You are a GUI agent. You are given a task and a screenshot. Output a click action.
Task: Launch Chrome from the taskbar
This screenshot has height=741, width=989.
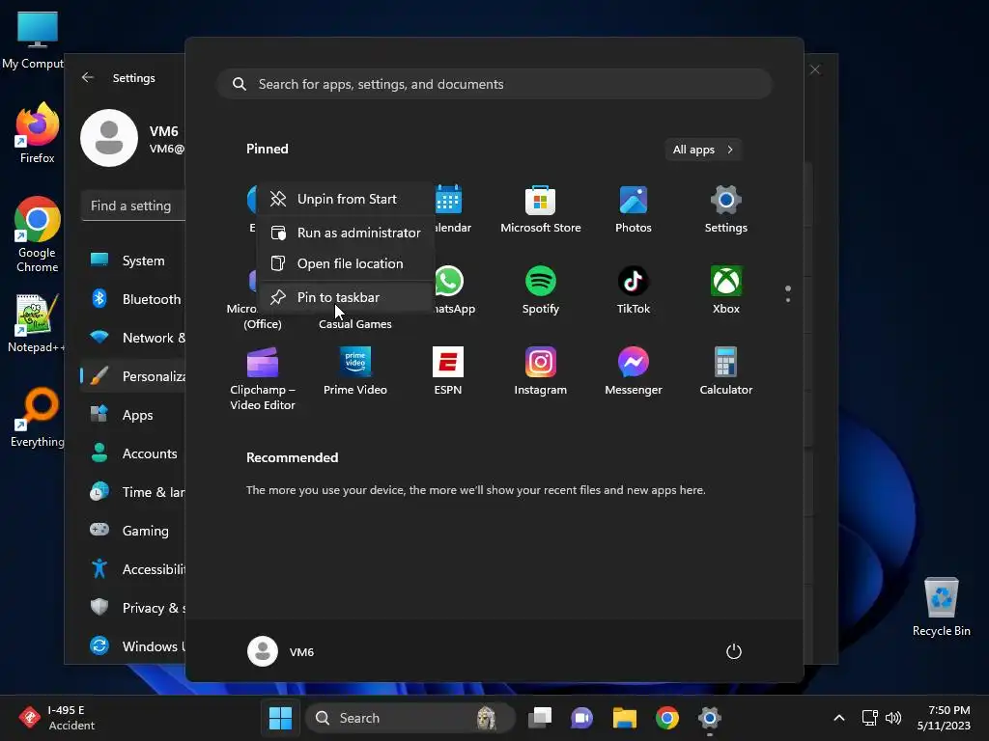point(667,718)
